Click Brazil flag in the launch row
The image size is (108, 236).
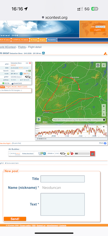(29, 71)
